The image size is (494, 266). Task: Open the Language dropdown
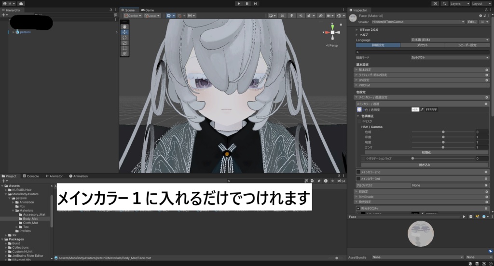coord(450,40)
